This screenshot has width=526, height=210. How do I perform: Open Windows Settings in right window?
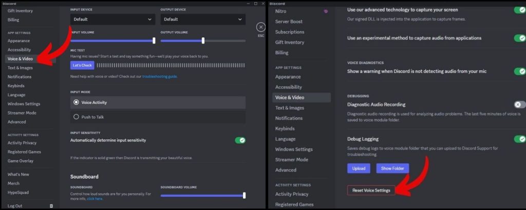click(294, 150)
